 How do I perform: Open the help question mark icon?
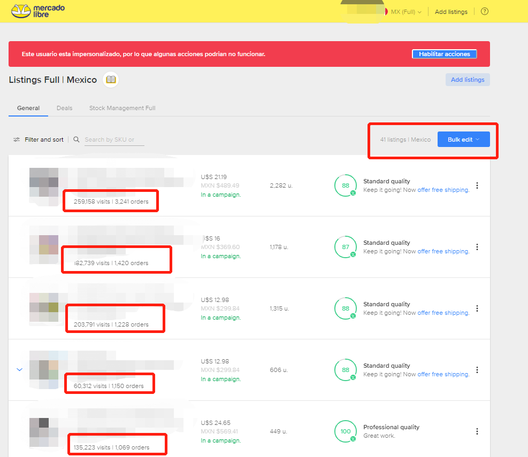(x=485, y=12)
